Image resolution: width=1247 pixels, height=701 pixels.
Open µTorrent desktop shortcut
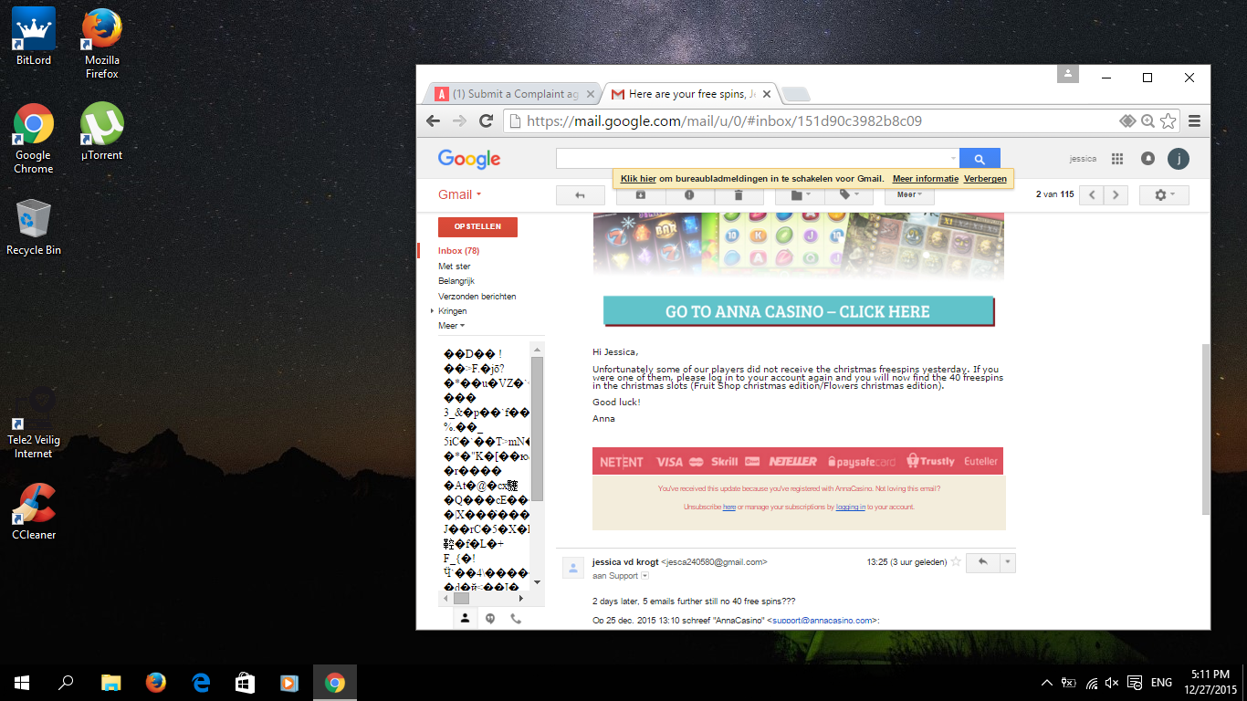tap(102, 131)
